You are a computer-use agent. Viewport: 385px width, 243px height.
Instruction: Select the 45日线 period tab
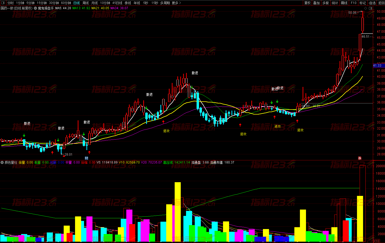pyautogui.click(x=117, y=3)
